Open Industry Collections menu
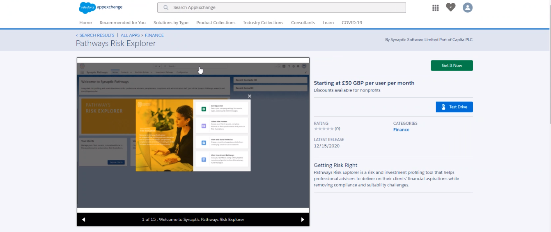This screenshot has height=232, width=551. (263, 23)
